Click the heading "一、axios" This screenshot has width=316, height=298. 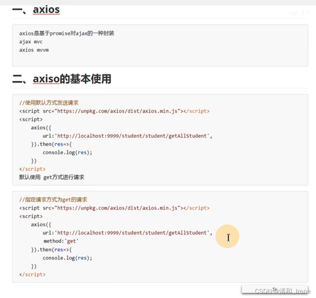[x=36, y=10]
